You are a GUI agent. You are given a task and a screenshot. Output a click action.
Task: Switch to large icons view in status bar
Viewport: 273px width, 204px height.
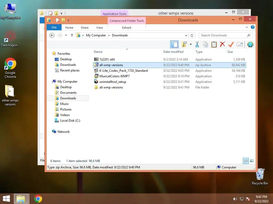coord(252,161)
